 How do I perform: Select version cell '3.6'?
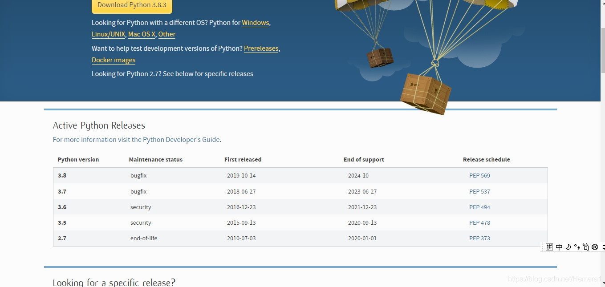[62, 207]
